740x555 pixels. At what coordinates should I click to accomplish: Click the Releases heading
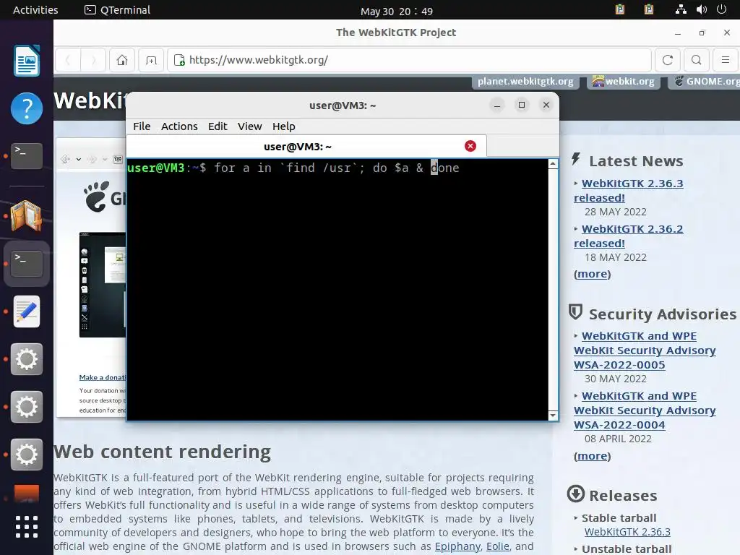(623, 496)
